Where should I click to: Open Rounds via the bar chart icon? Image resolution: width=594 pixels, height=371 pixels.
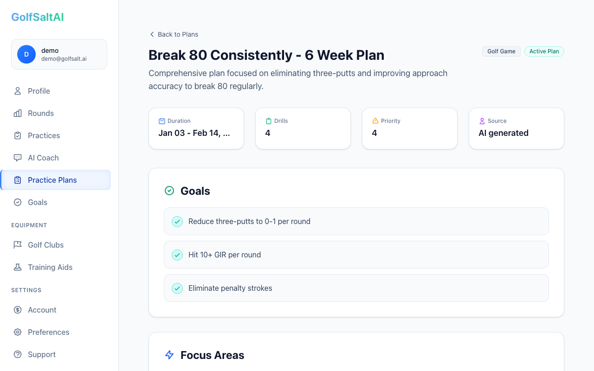click(x=17, y=113)
